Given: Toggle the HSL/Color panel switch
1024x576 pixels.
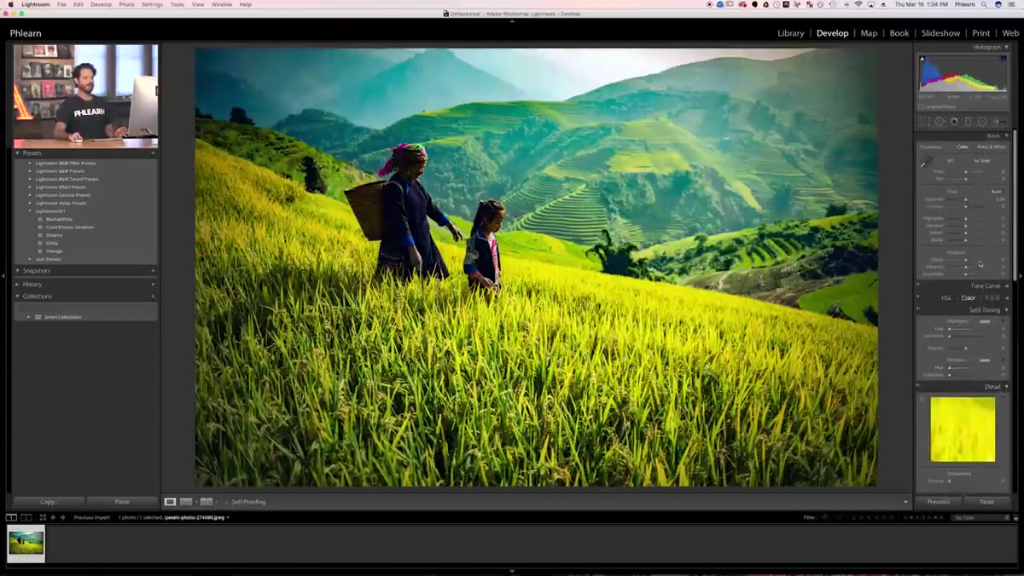Looking at the screenshot, I should point(917,296).
